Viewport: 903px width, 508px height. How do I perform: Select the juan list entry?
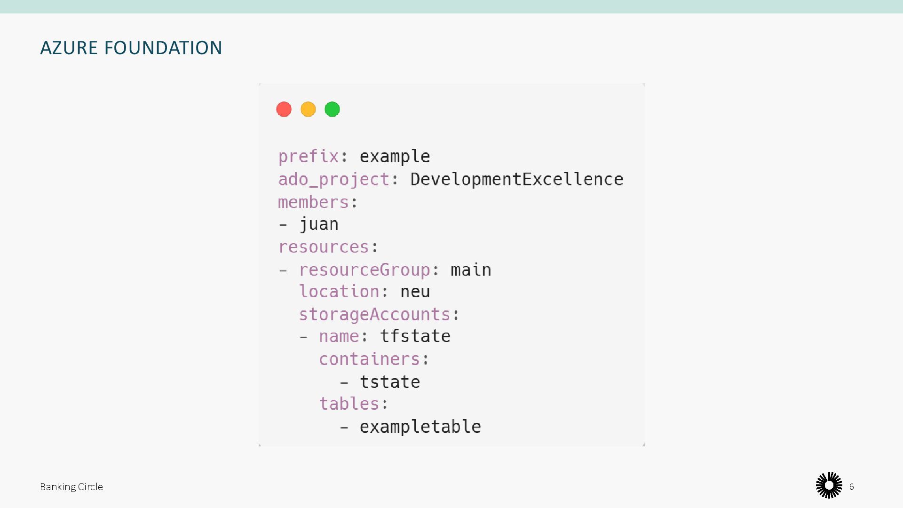[319, 224]
